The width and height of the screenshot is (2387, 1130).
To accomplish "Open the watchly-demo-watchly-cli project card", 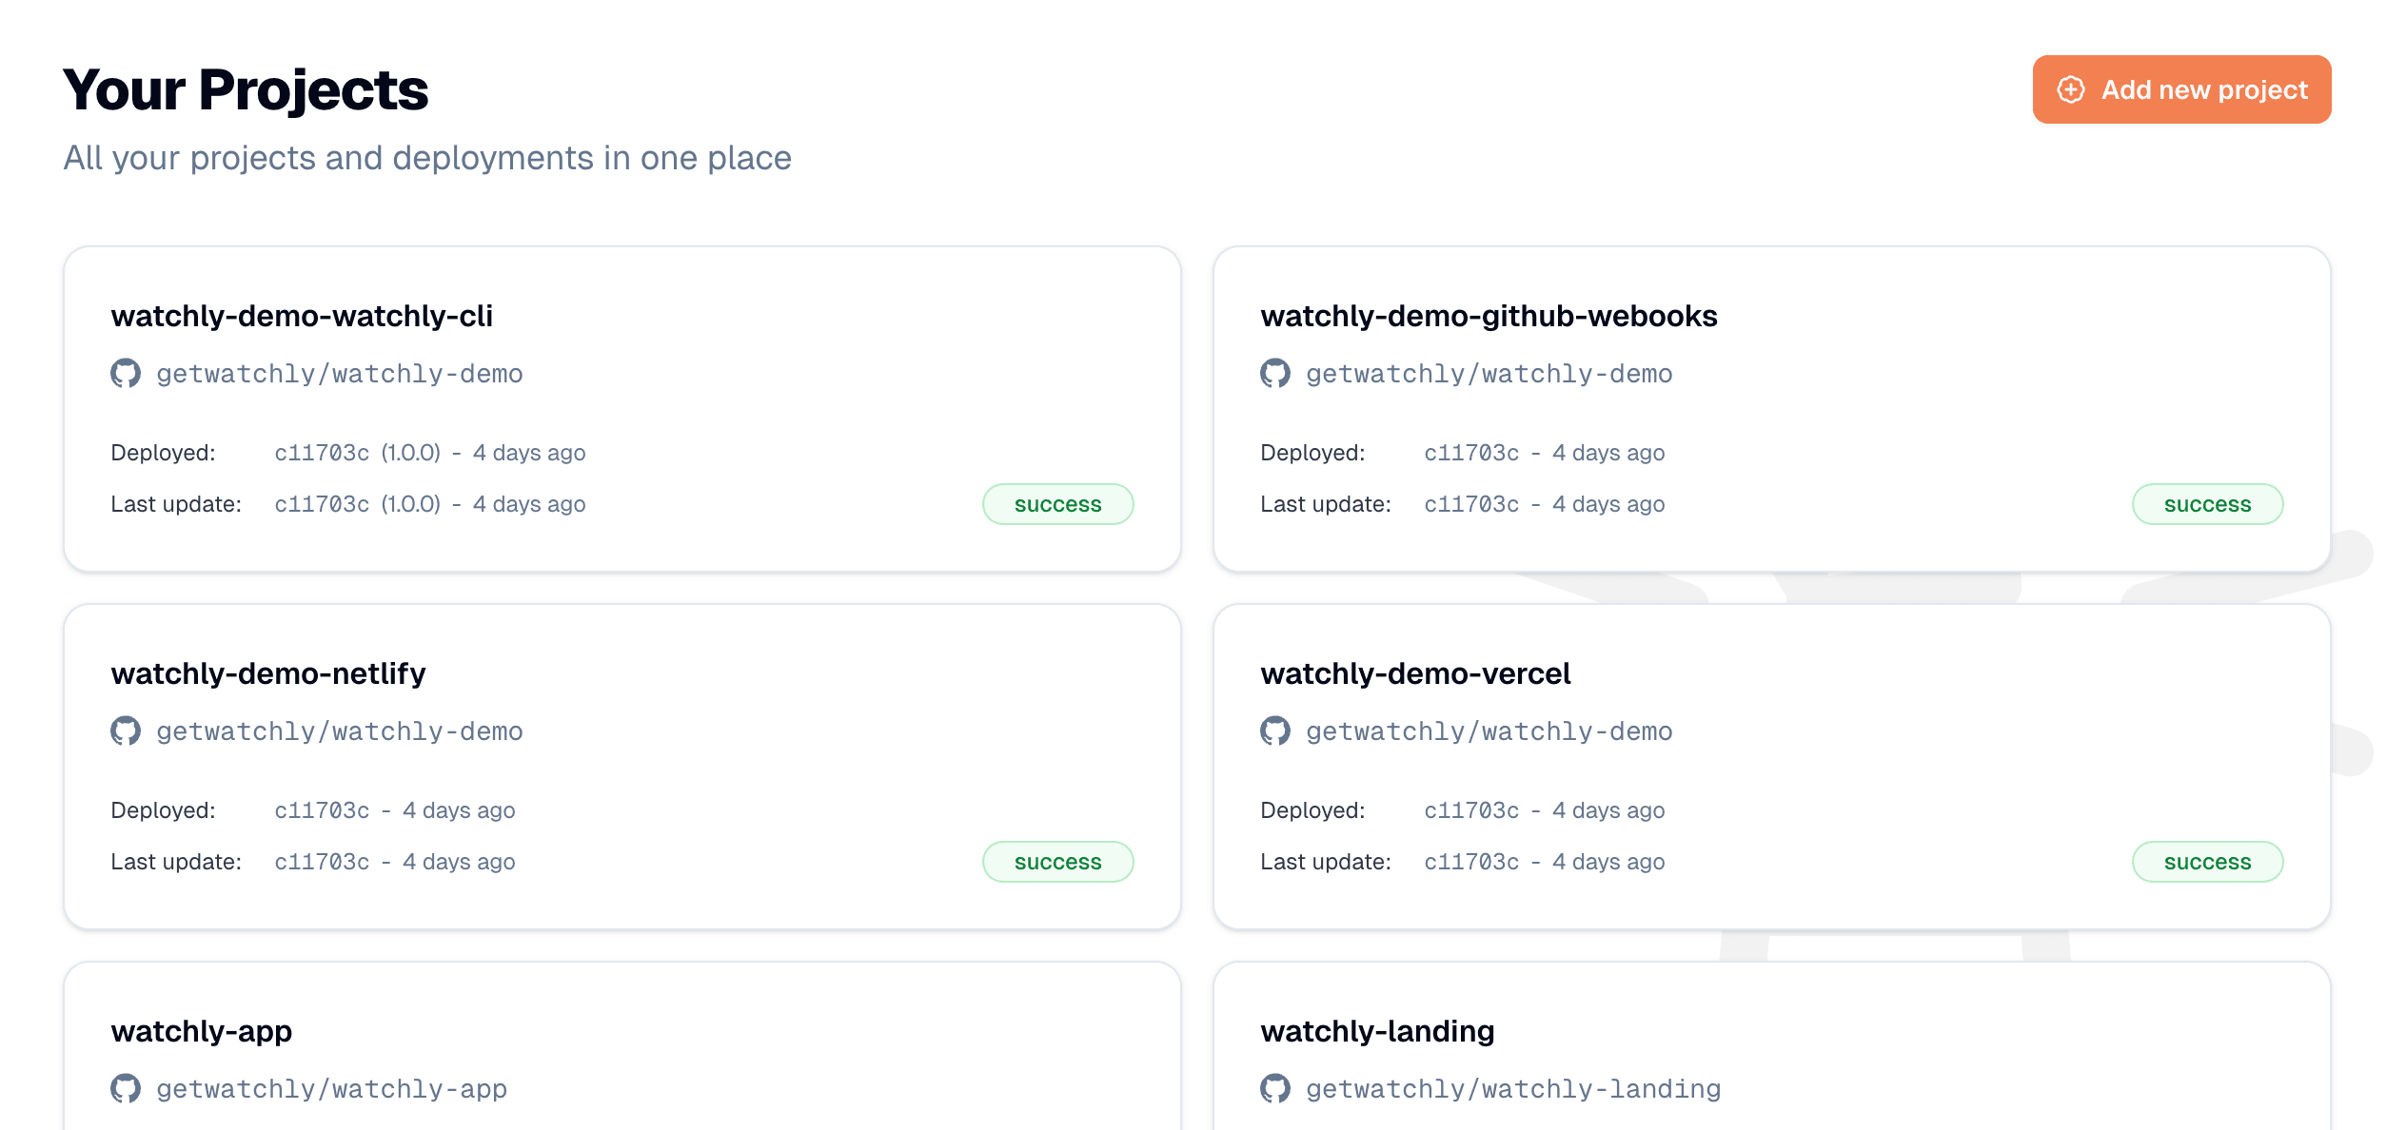I will pyautogui.click(x=621, y=407).
